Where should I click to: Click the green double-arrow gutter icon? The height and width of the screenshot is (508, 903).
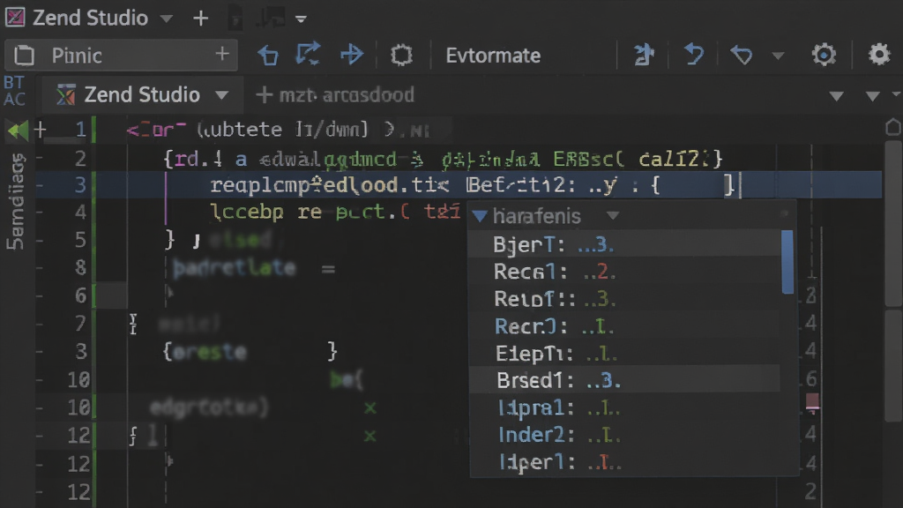[18, 131]
